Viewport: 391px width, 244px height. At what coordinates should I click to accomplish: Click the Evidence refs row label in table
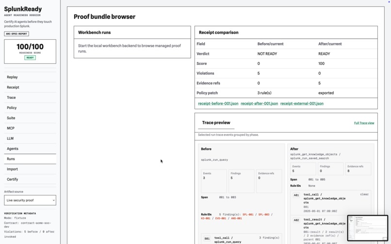coord(208,83)
